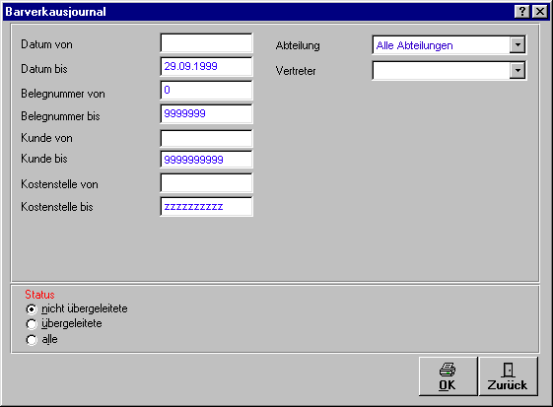Screen dimensions: 553x407
Task: Select the Kunde bis field
Action: tap(206, 160)
